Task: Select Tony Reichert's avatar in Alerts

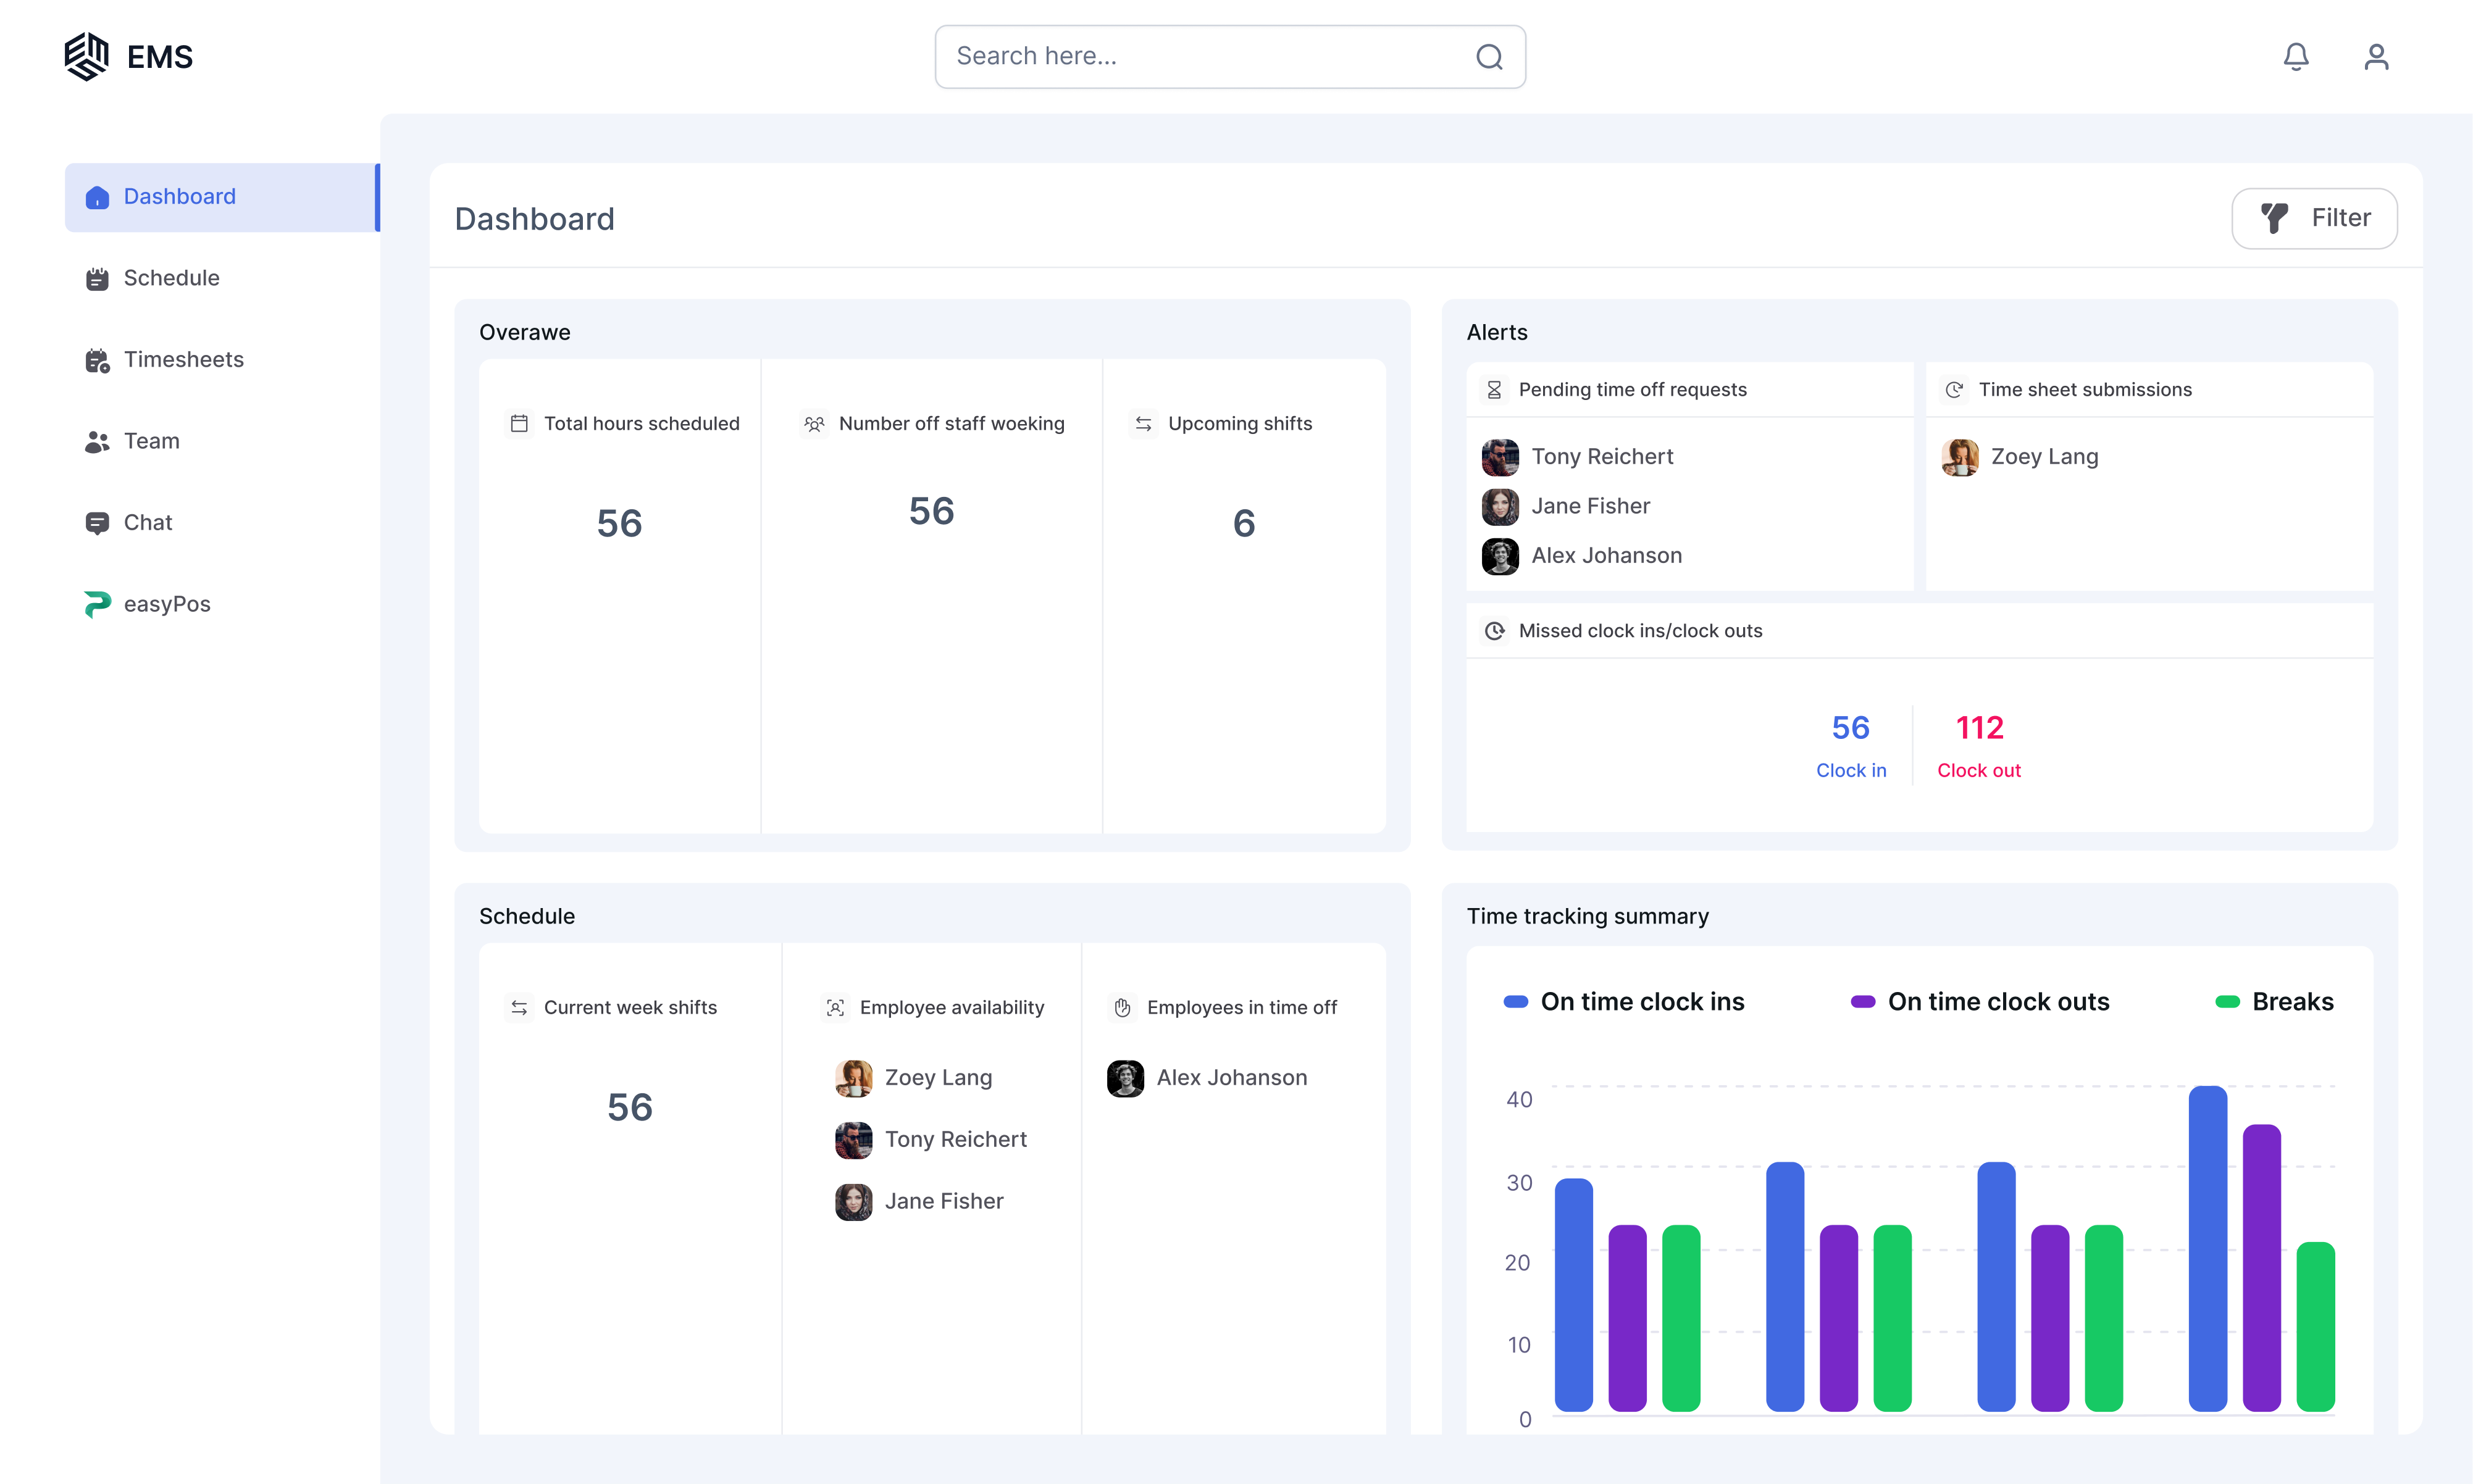Action: tap(1500, 457)
